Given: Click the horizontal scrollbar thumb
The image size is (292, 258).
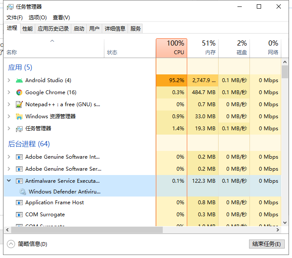Looking at the screenshot, I should 87,230.
